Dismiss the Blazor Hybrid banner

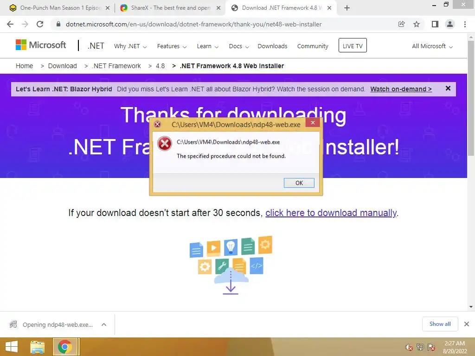[448, 89]
